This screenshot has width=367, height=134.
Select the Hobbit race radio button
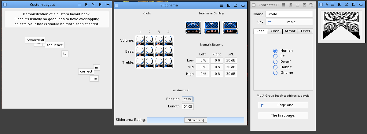(275, 67)
